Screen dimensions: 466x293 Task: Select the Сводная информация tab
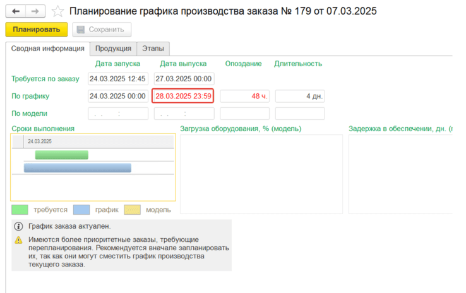coord(47,49)
